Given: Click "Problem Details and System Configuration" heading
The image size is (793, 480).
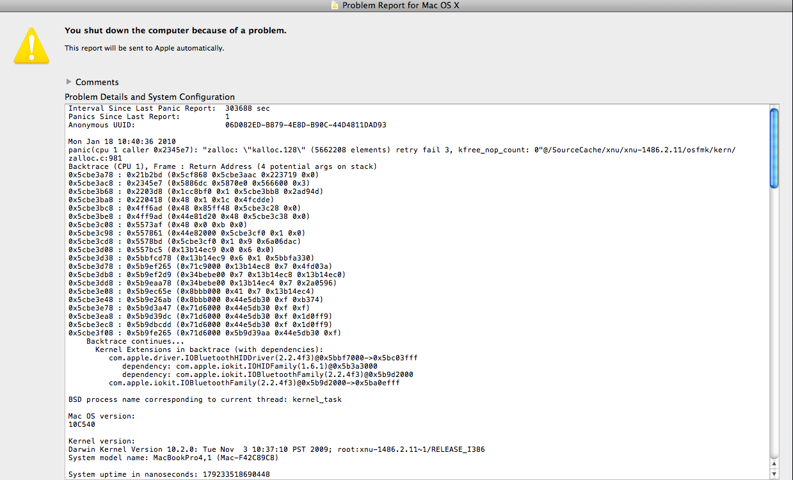Looking at the screenshot, I should [x=150, y=97].
